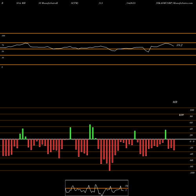
Task: Click the (VIKASMCORP) MunafaSutra.com title text
Action: (174, 3)
